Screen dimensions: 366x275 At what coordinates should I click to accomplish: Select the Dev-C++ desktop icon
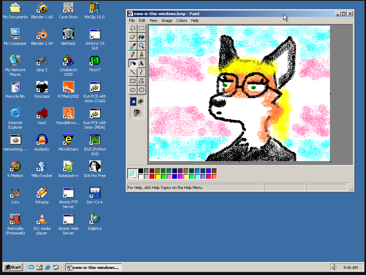(x=95, y=196)
